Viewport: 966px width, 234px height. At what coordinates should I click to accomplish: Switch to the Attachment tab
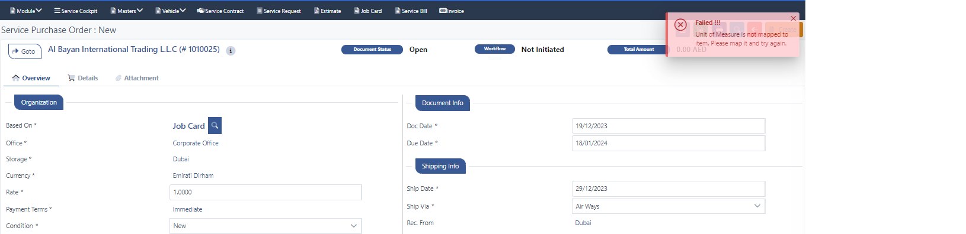137,78
